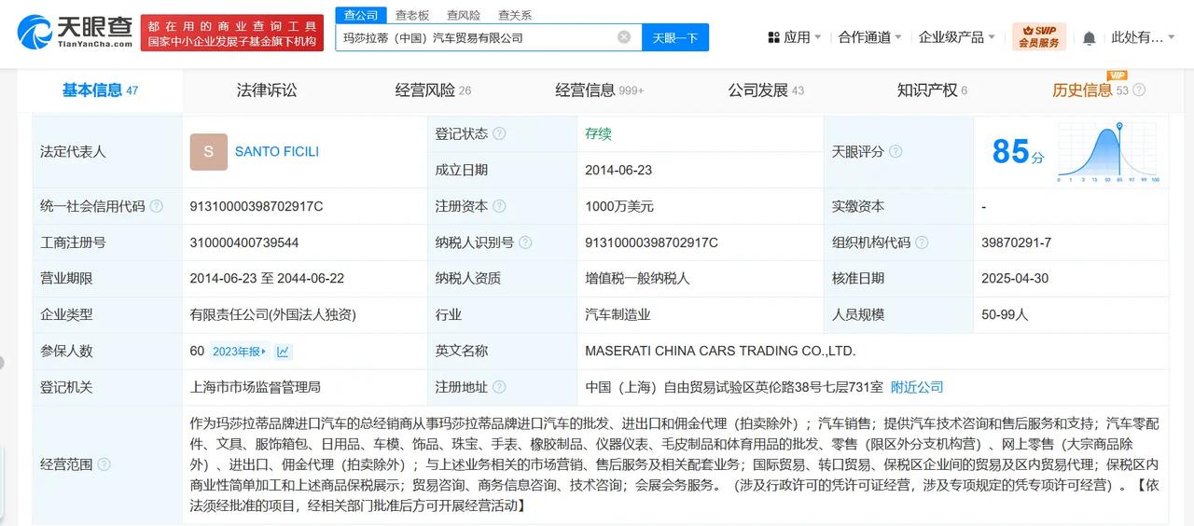Image resolution: width=1194 pixels, height=526 pixels.
Task: Click 增值税一般纳税人 value
Action: [x=637, y=279]
